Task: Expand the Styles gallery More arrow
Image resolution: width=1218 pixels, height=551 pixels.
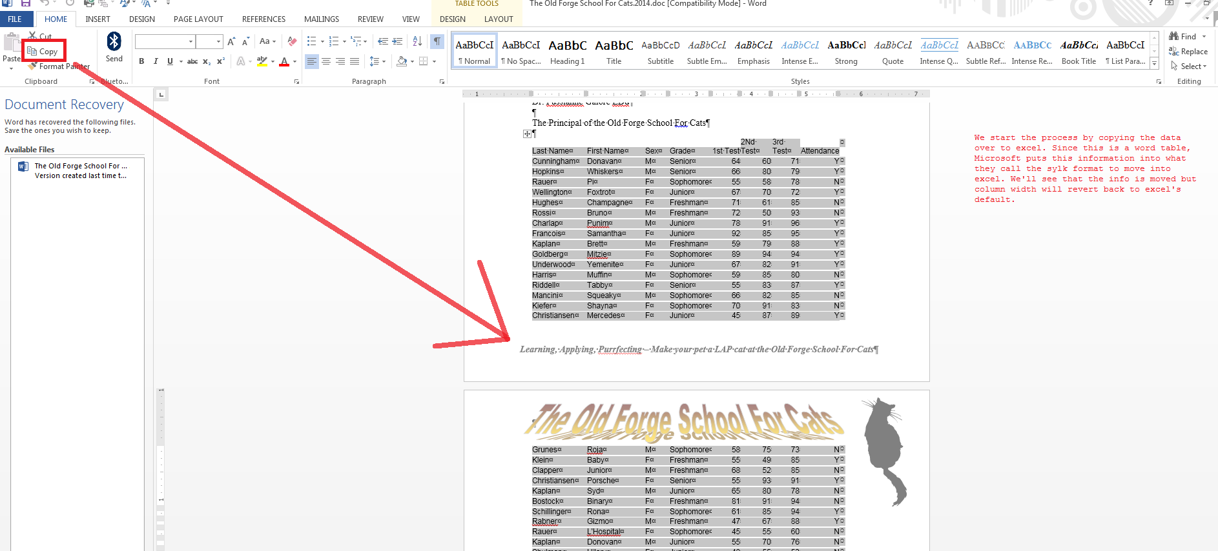Action: (1155, 63)
